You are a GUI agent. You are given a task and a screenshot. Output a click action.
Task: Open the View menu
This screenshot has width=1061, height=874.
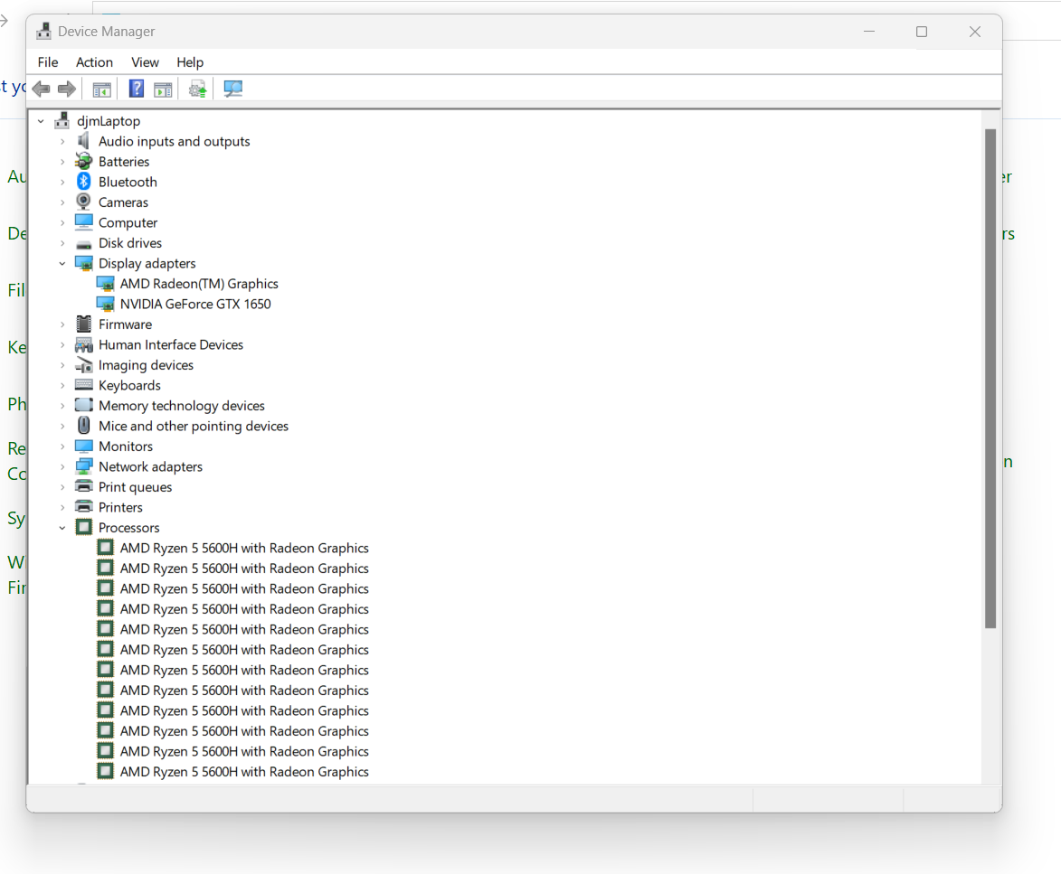[145, 62]
